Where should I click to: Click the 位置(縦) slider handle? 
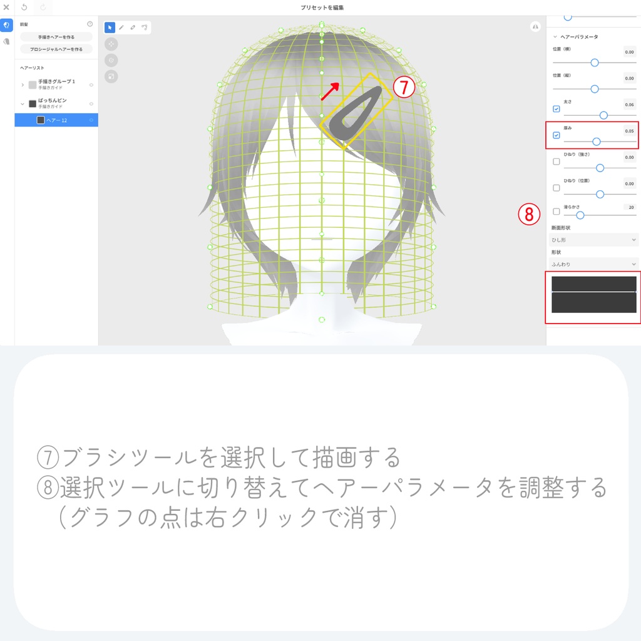595,89
